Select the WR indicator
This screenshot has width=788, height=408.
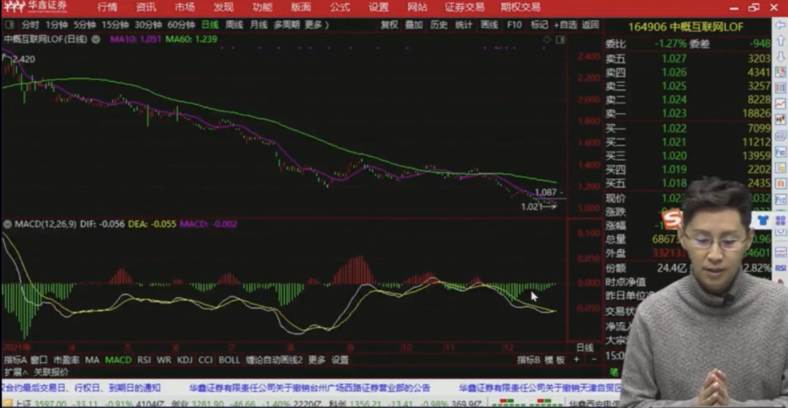coord(164,360)
